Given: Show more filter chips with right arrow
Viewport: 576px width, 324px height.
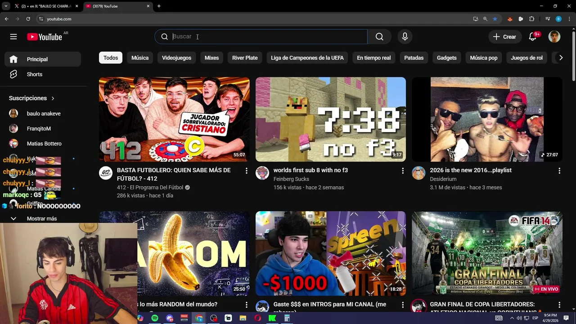Looking at the screenshot, I should (x=561, y=58).
